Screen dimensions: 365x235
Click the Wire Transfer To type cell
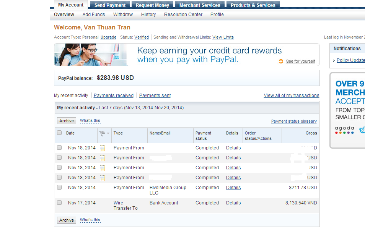125,206
